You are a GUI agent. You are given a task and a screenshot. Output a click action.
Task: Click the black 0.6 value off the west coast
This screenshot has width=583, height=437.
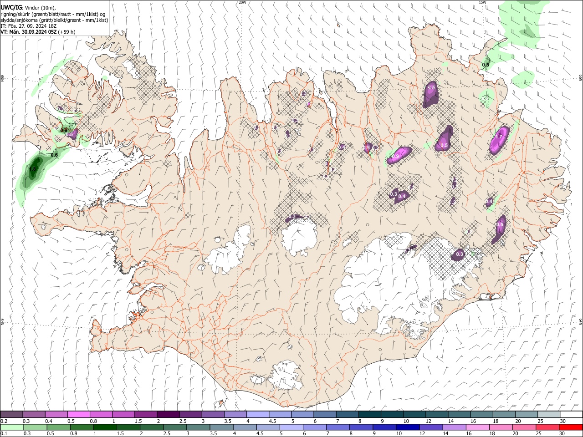(54, 155)
